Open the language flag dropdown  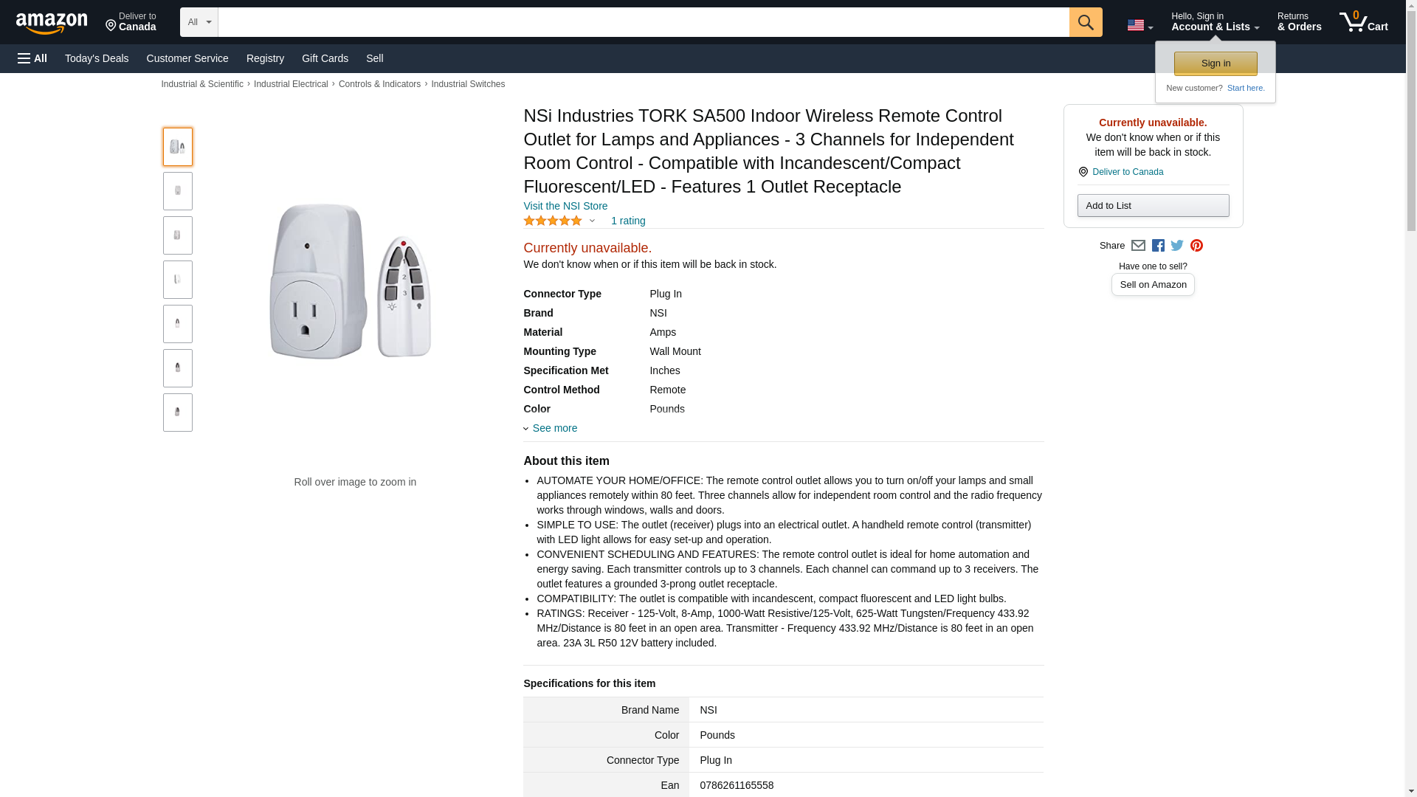[1140, 25]
